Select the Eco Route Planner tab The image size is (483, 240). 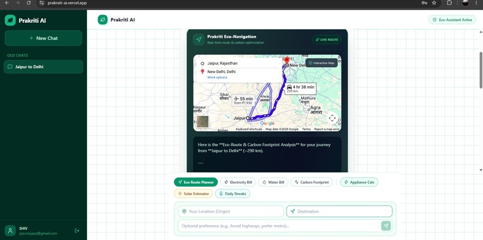[x=196, y=182]
